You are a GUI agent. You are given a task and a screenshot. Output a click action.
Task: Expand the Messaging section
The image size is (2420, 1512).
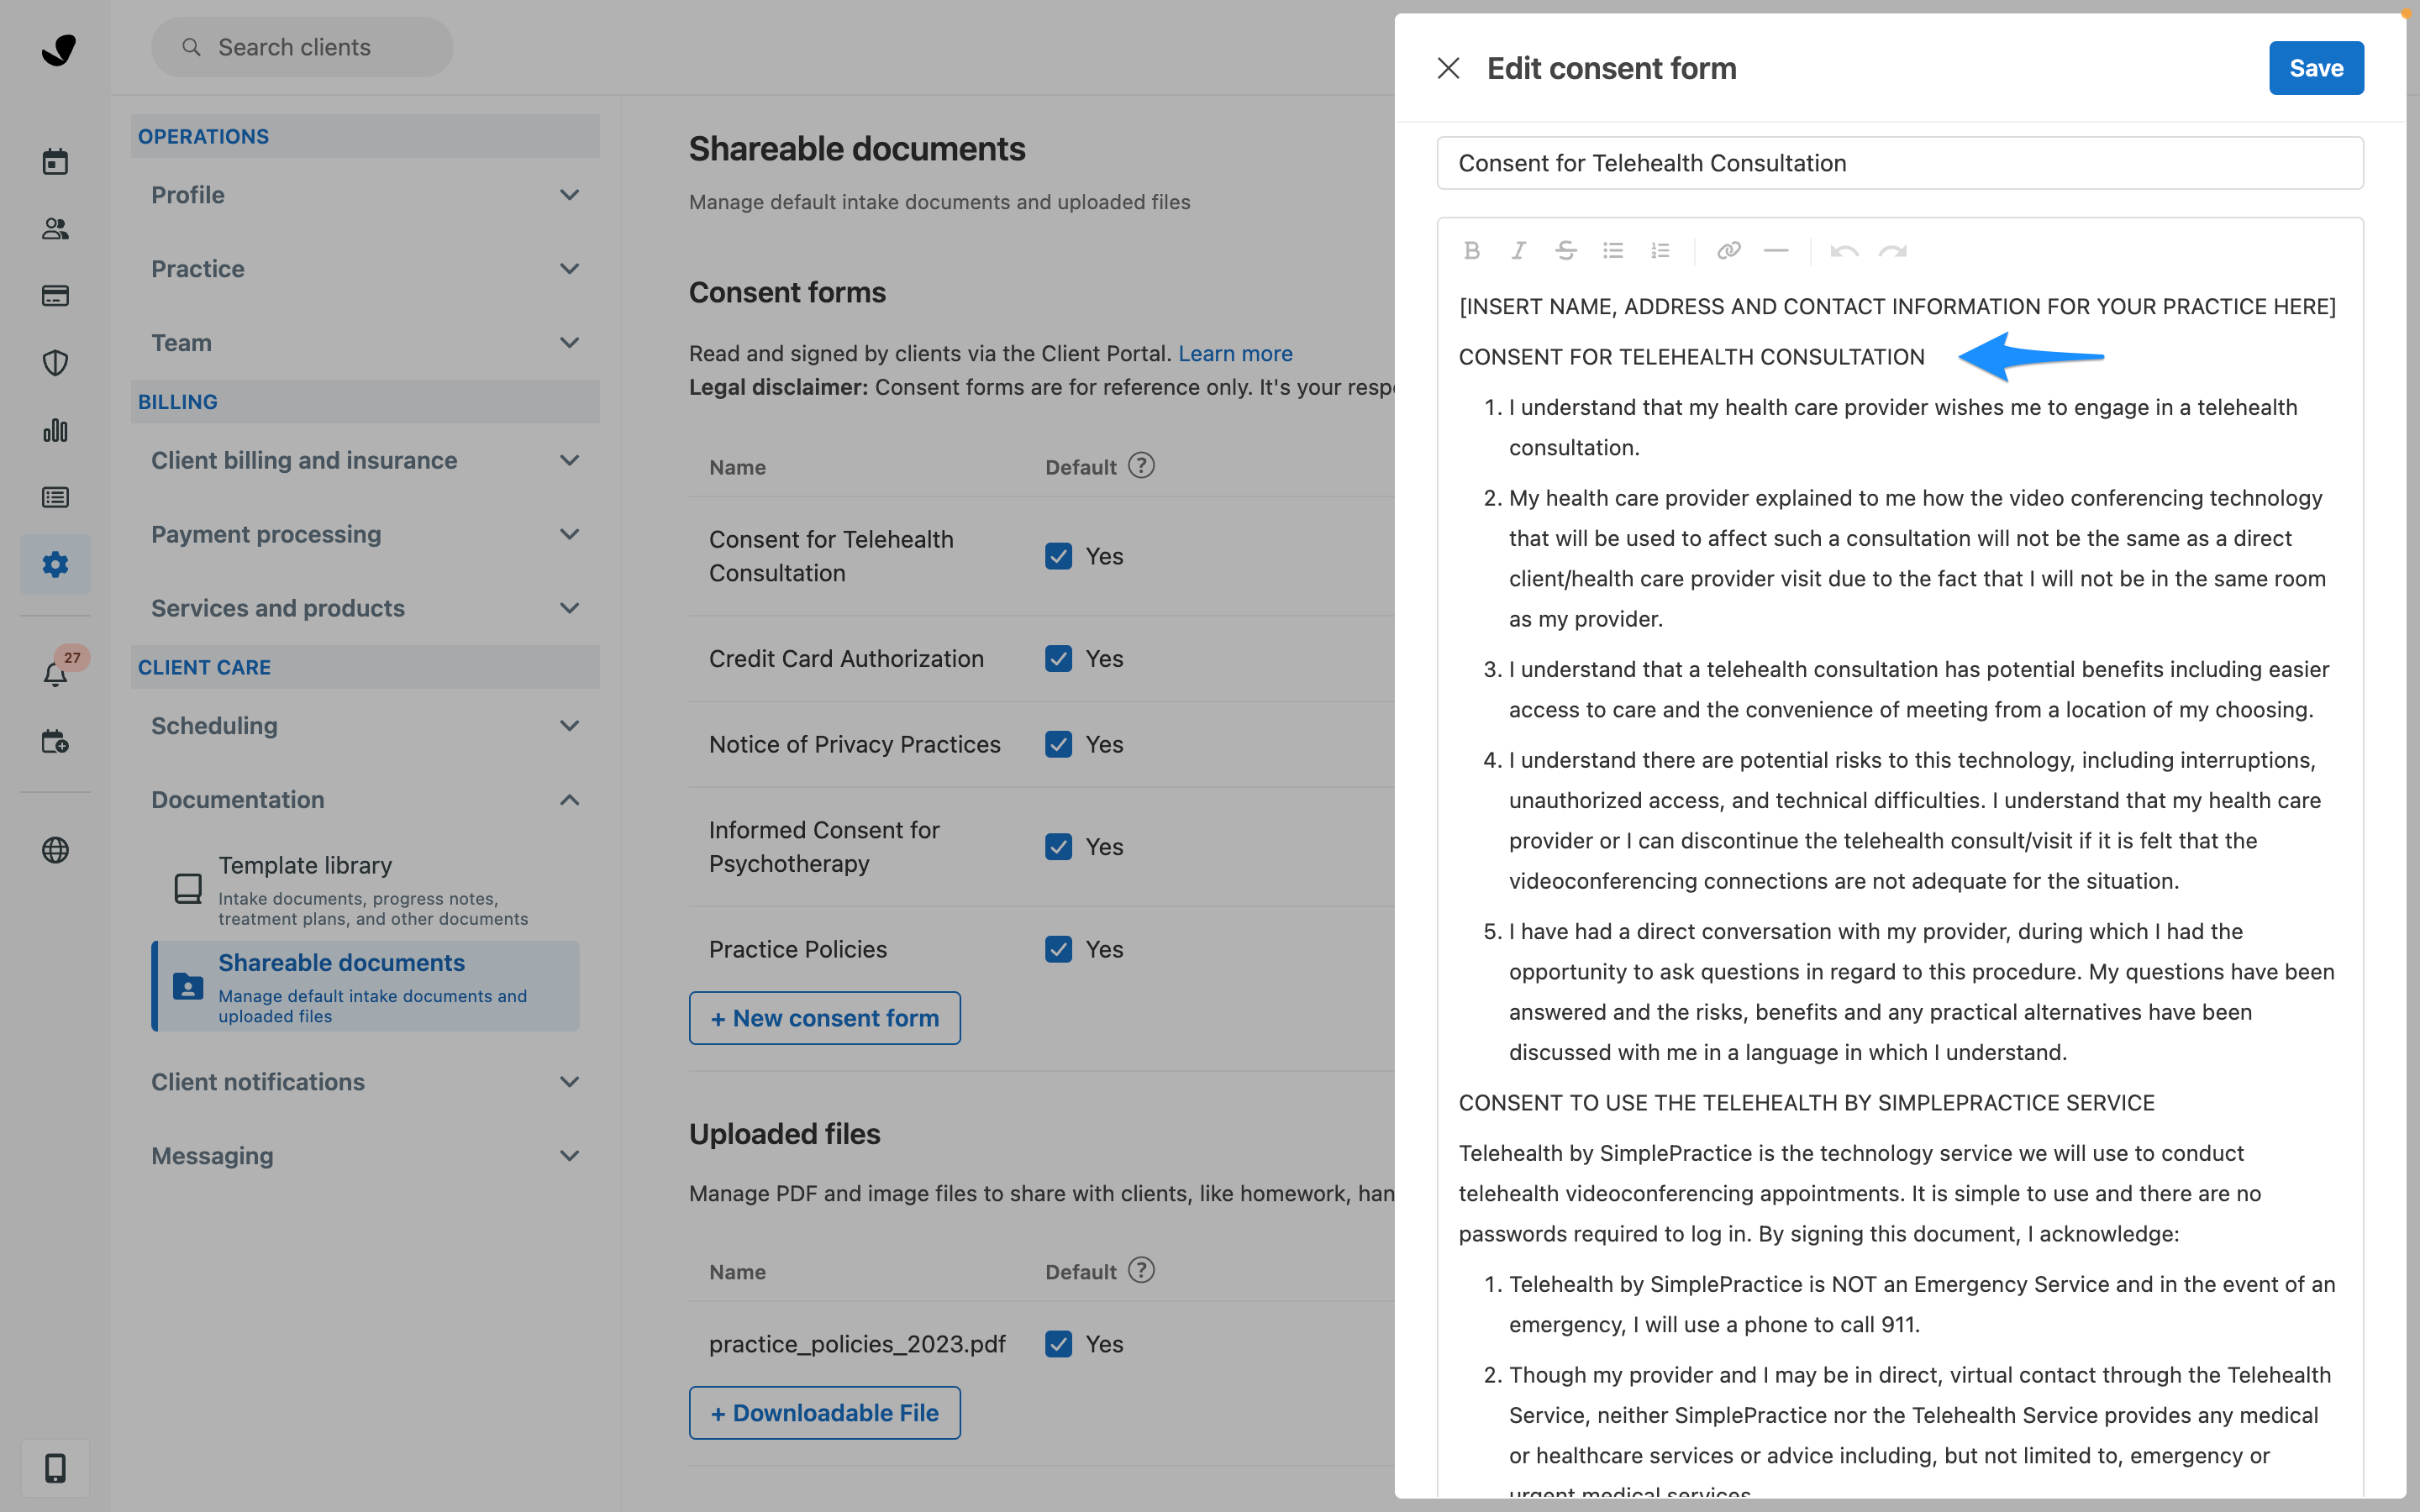(365, 1156)
